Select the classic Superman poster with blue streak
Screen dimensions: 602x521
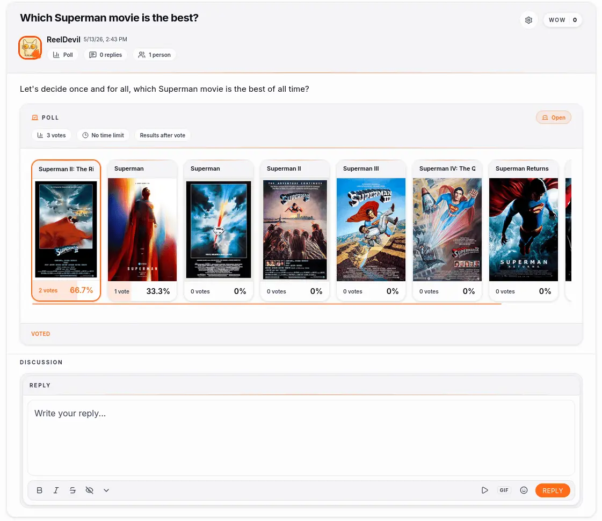[219, 230]
